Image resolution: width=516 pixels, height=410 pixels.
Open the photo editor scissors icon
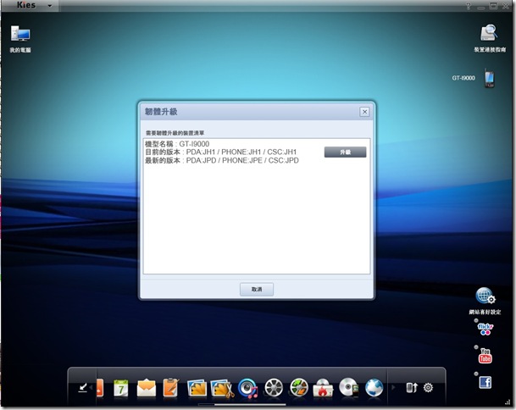[x=222, y=388]
